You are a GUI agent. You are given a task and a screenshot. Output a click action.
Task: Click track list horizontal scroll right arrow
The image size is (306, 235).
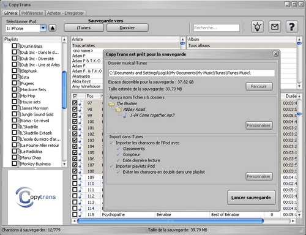(x=293, y=221)
